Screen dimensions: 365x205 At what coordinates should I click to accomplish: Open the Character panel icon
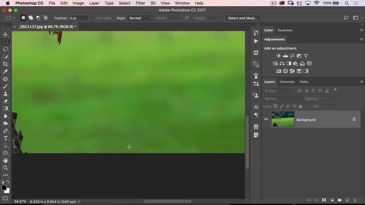(256, 107)
